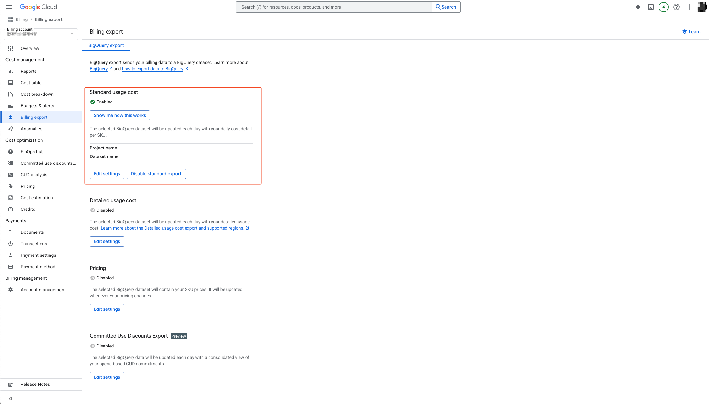This screenshot has height=404, width=709.
Task: Collapse the sidebar with the chevron icon
Action: [x=10, y=398]
